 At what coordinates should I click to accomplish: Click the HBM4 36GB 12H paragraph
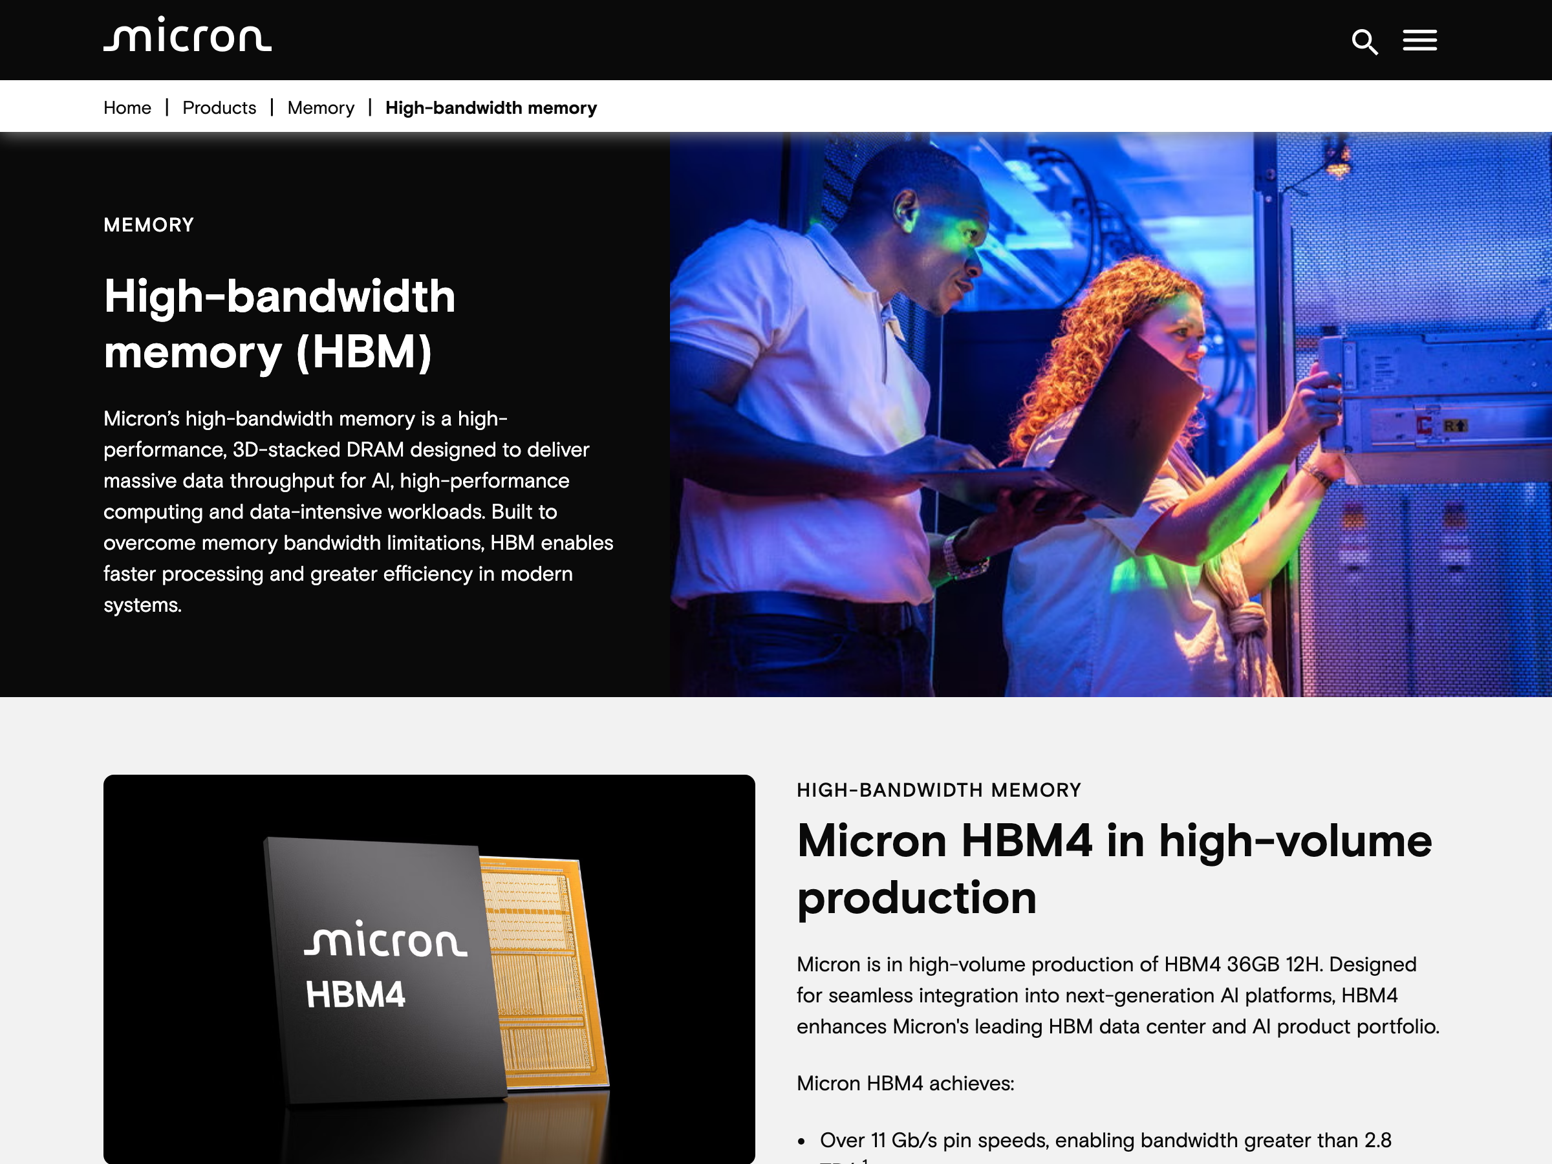click(x=1117, y=995)
